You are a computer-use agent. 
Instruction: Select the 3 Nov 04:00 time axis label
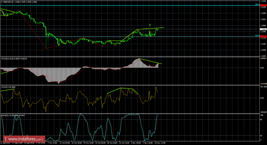(x=136, y=143)
